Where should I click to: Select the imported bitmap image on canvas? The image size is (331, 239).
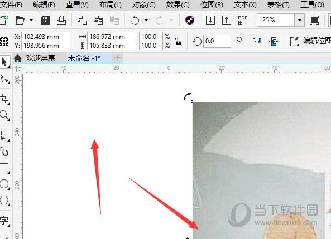tap(262, 170)
